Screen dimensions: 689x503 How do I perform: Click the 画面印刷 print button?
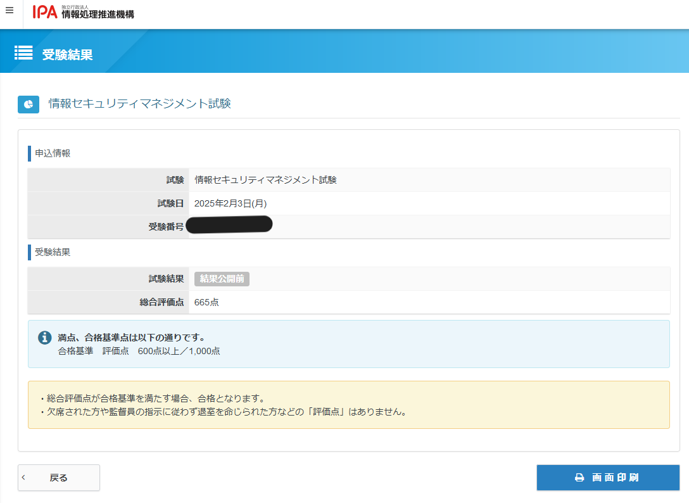[608, 478]
